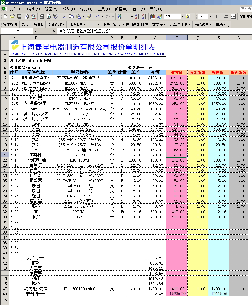
Task: Click the 删除 button on the custom toolbar
Action: 145,24
